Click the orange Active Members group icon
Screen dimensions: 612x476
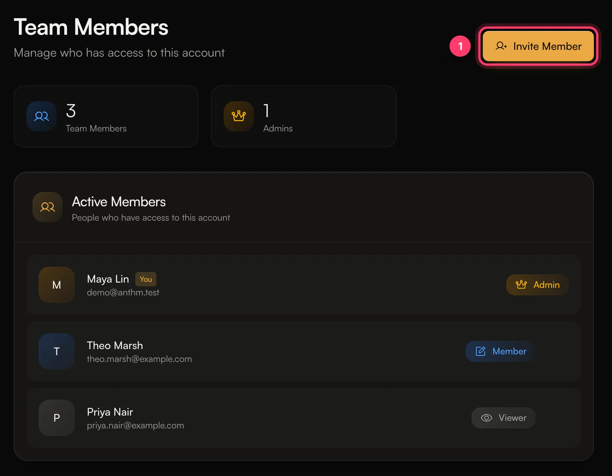pos(48,207)
